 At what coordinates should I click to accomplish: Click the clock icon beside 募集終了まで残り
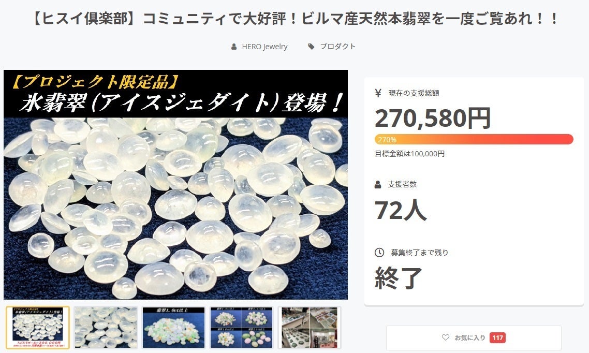click(x=379, y=253)
